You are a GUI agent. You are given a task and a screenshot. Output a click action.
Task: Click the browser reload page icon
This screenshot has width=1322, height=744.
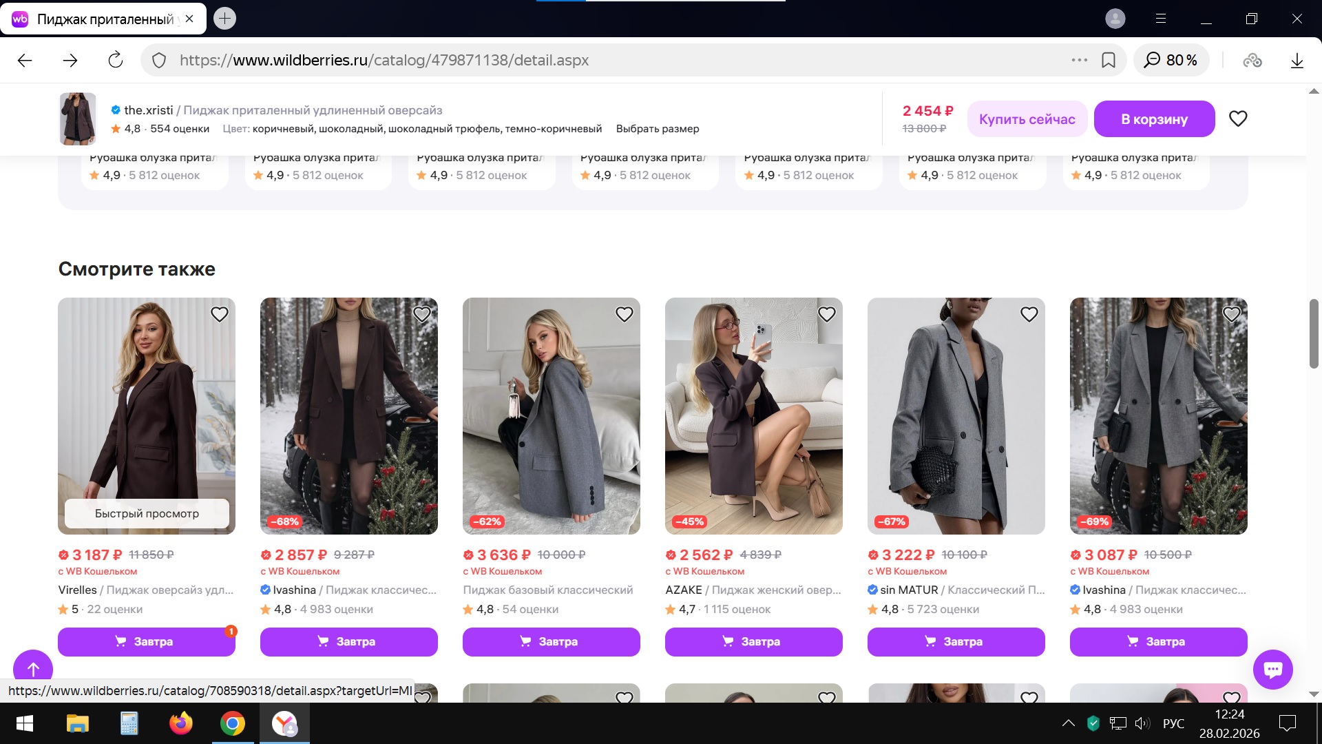(116, 60)
